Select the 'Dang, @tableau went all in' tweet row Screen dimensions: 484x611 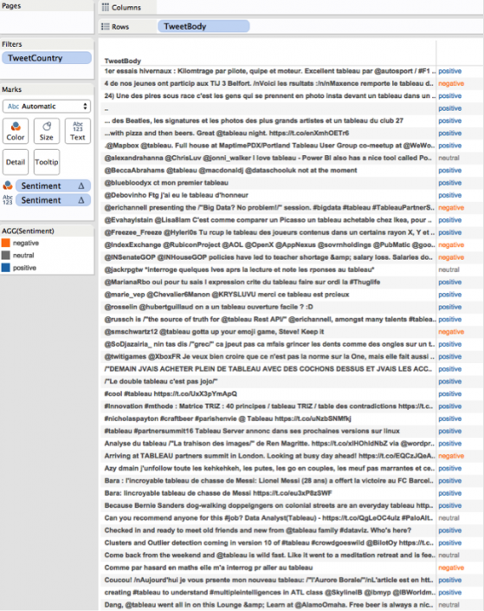269,605
